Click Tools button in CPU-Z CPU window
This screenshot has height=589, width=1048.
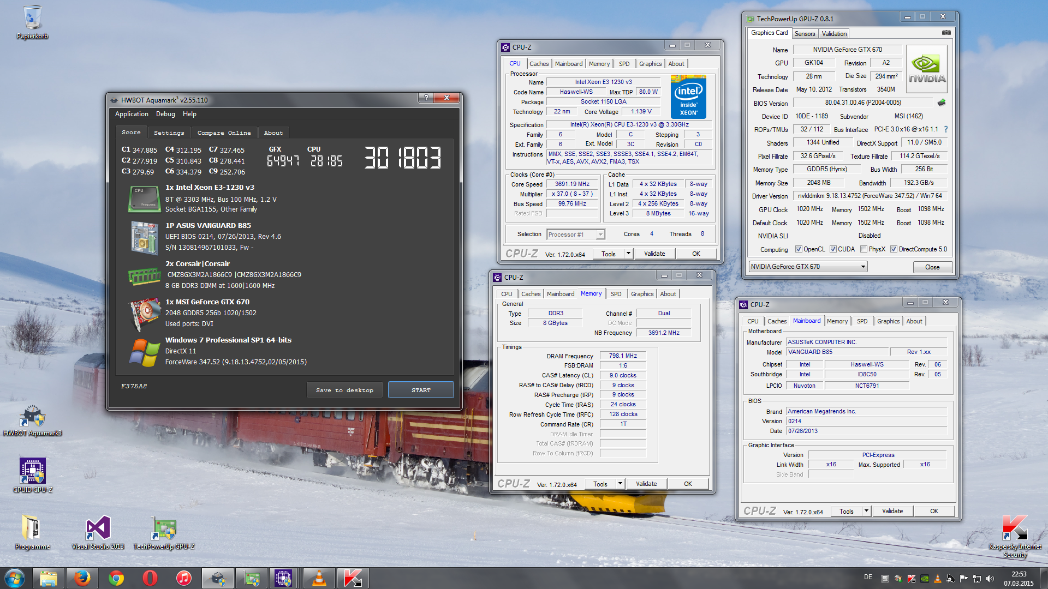(609, 254)
